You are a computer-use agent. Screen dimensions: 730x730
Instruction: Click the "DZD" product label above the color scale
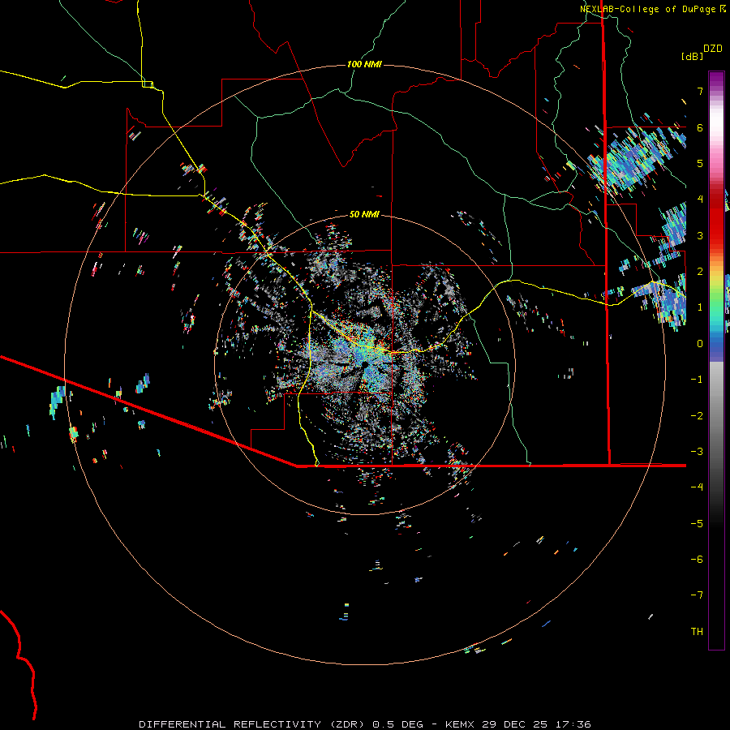click(x=713, y=49)
